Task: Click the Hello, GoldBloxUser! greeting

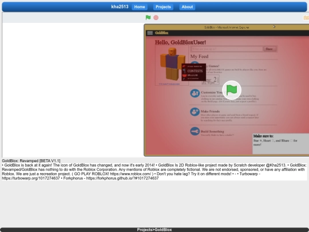Action: (180, 42)
